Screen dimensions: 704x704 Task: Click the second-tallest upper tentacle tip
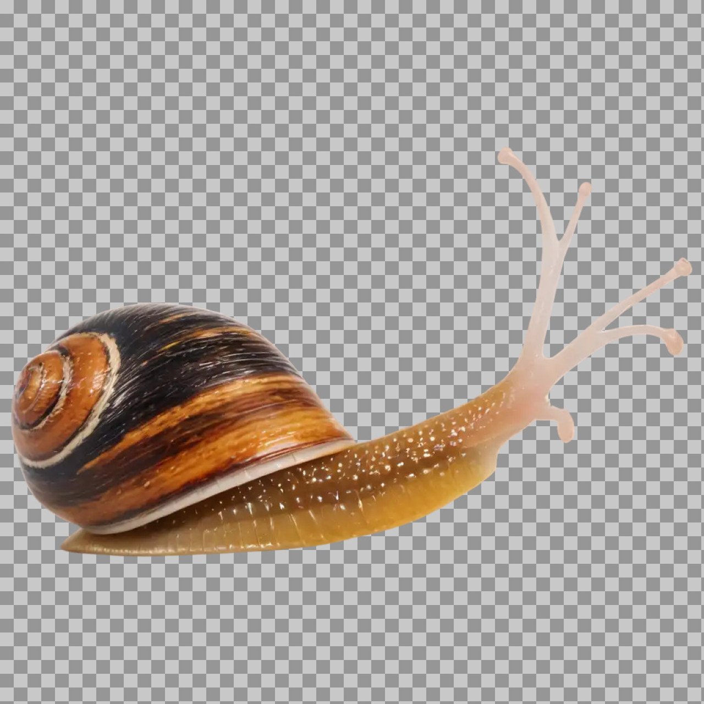point(584,189)
